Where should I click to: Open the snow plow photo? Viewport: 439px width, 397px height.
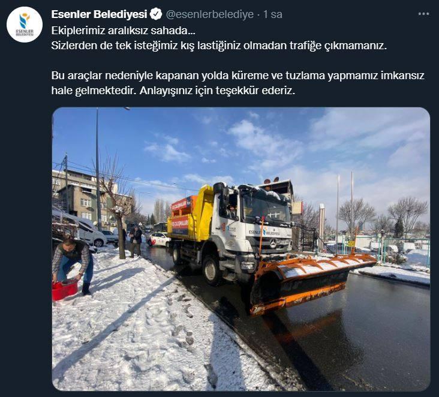[x=241, y=249]
